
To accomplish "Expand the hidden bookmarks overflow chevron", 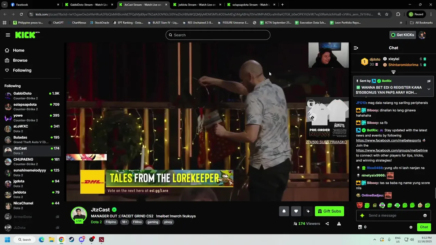I will pyautogui.click(x=401, y=23).
